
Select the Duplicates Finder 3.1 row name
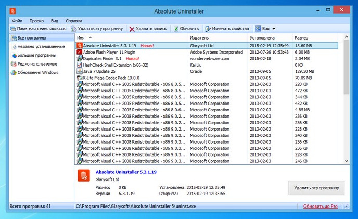(x=102, y=58)
